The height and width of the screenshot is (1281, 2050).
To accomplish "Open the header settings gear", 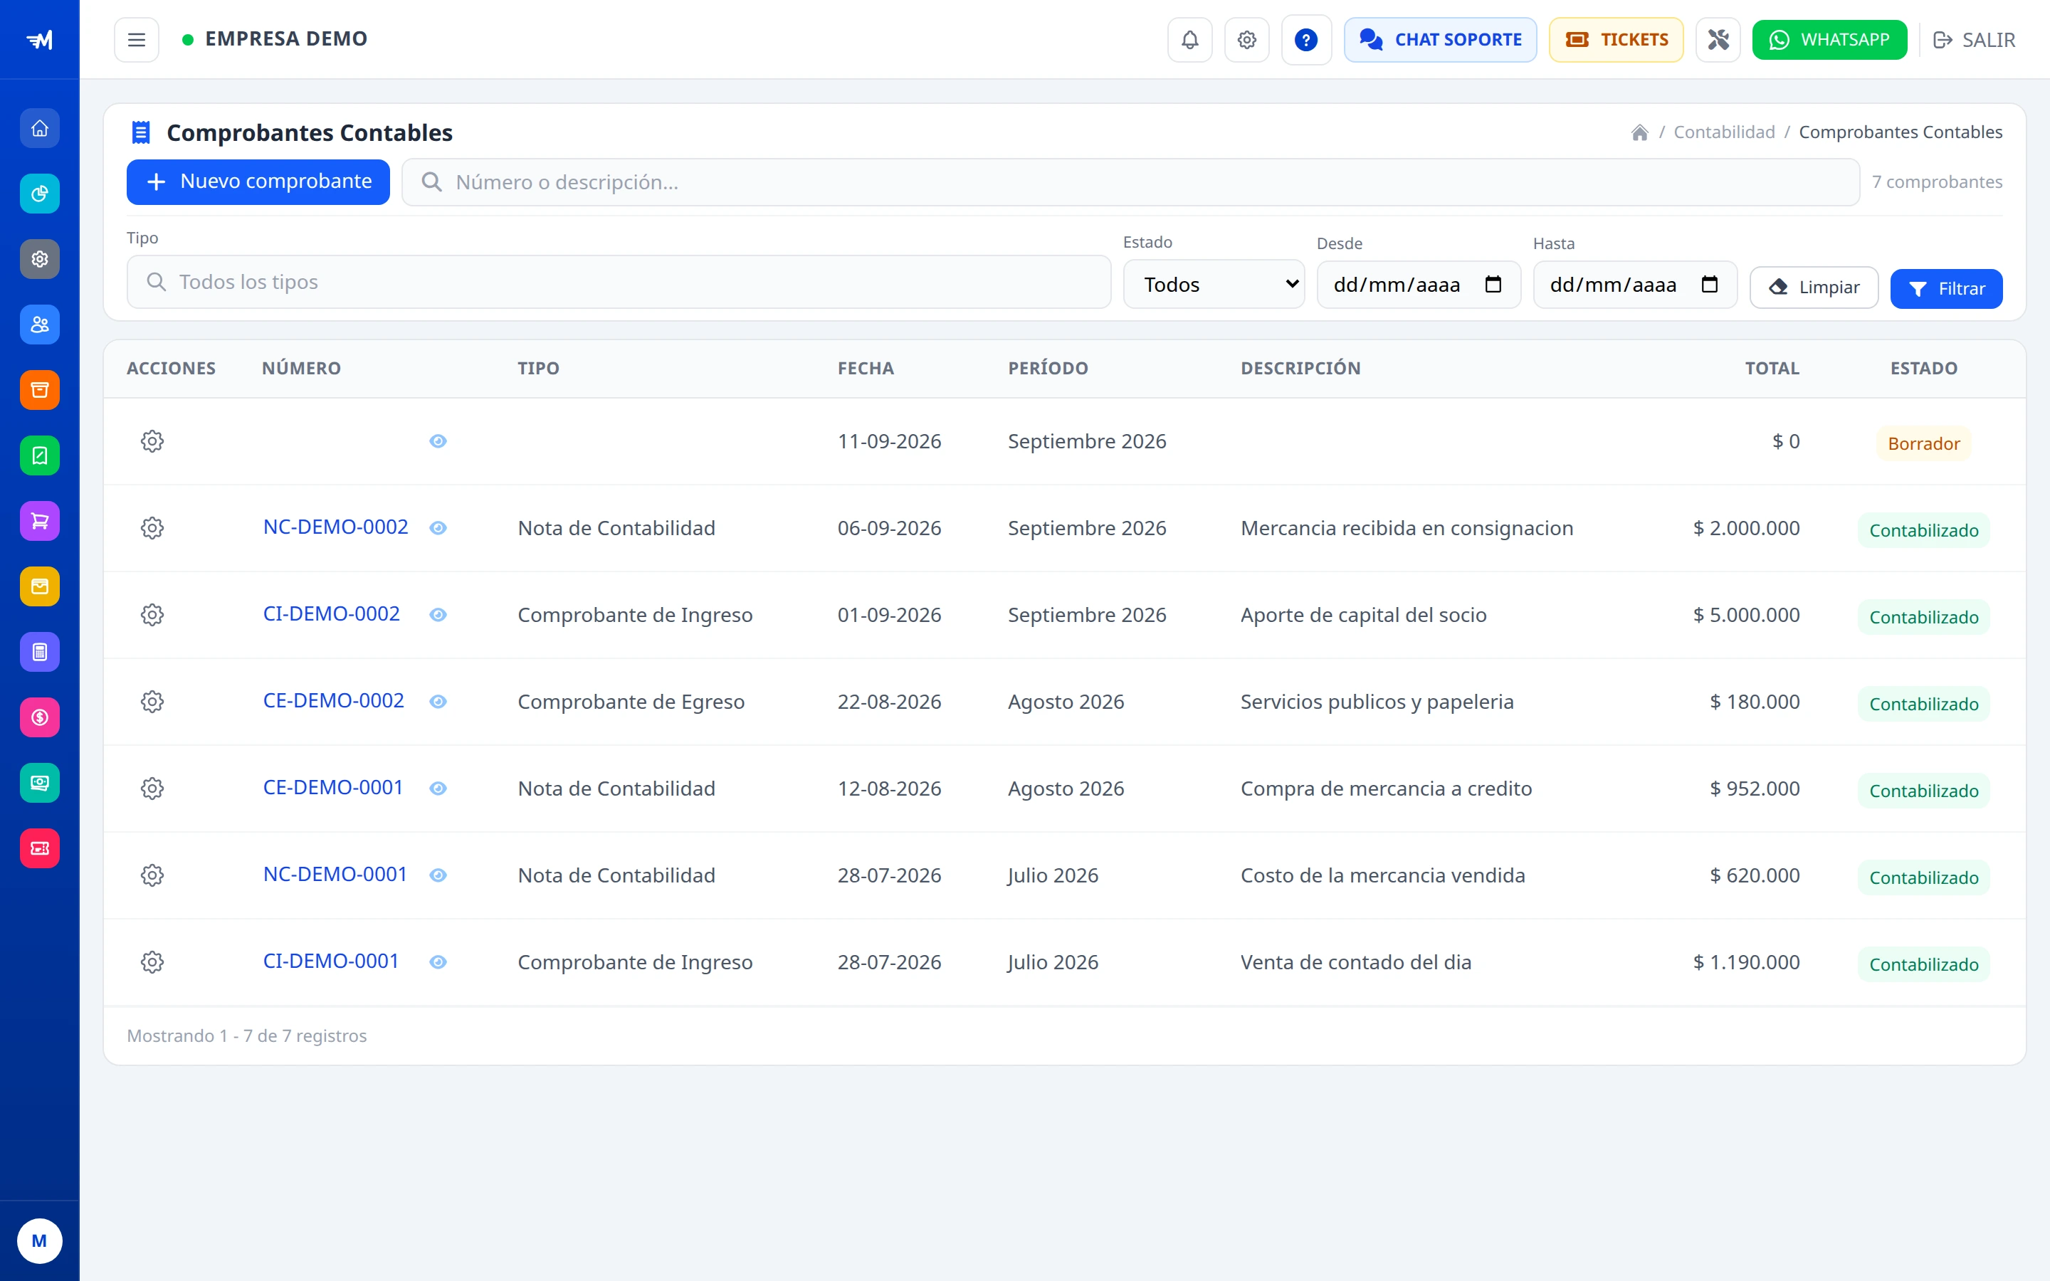I will click(1247, 40).
